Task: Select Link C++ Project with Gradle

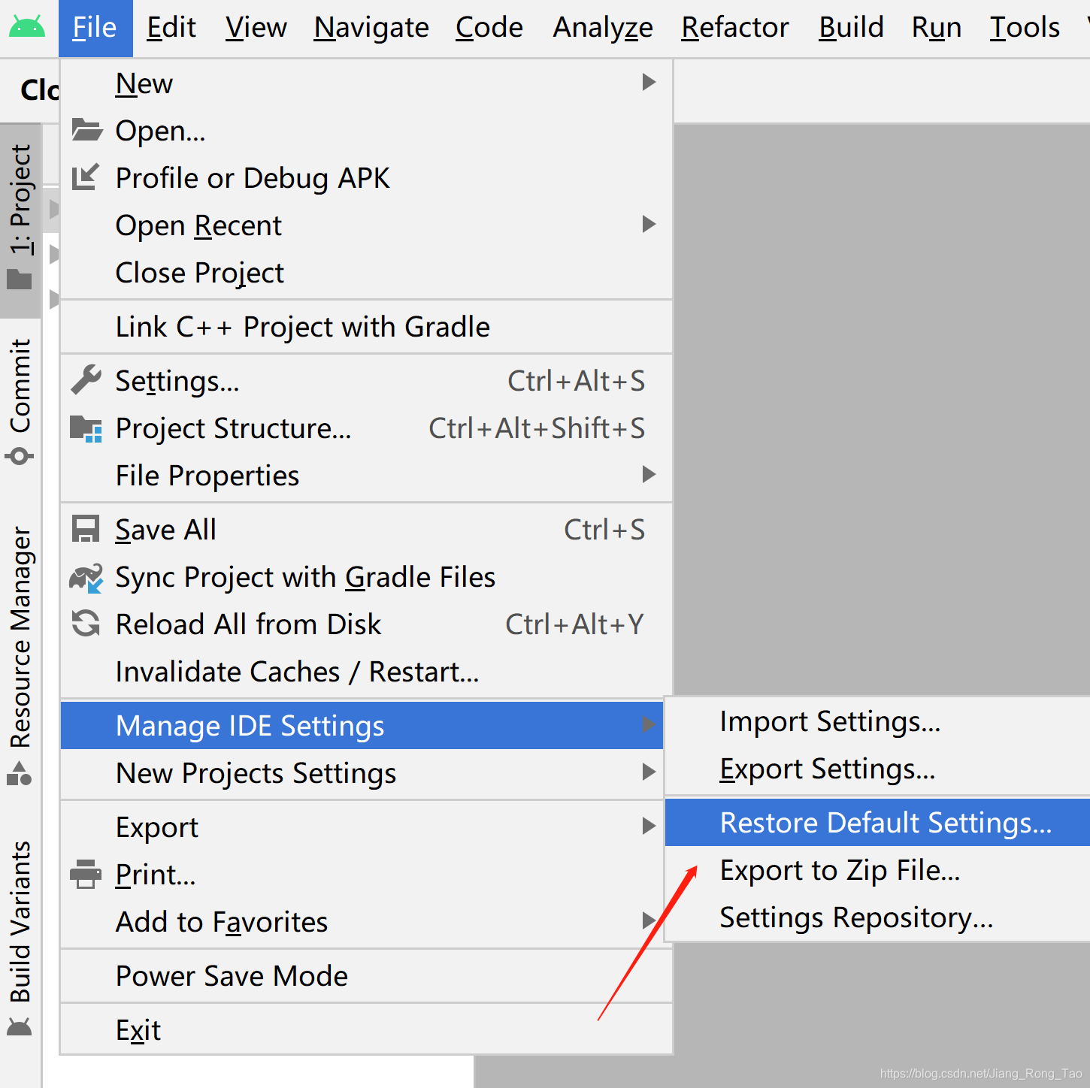Action: [366, 326]
